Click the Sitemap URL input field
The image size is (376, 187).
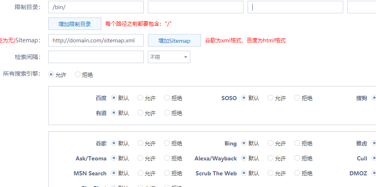pyautogui.click(x=96, y=40)
